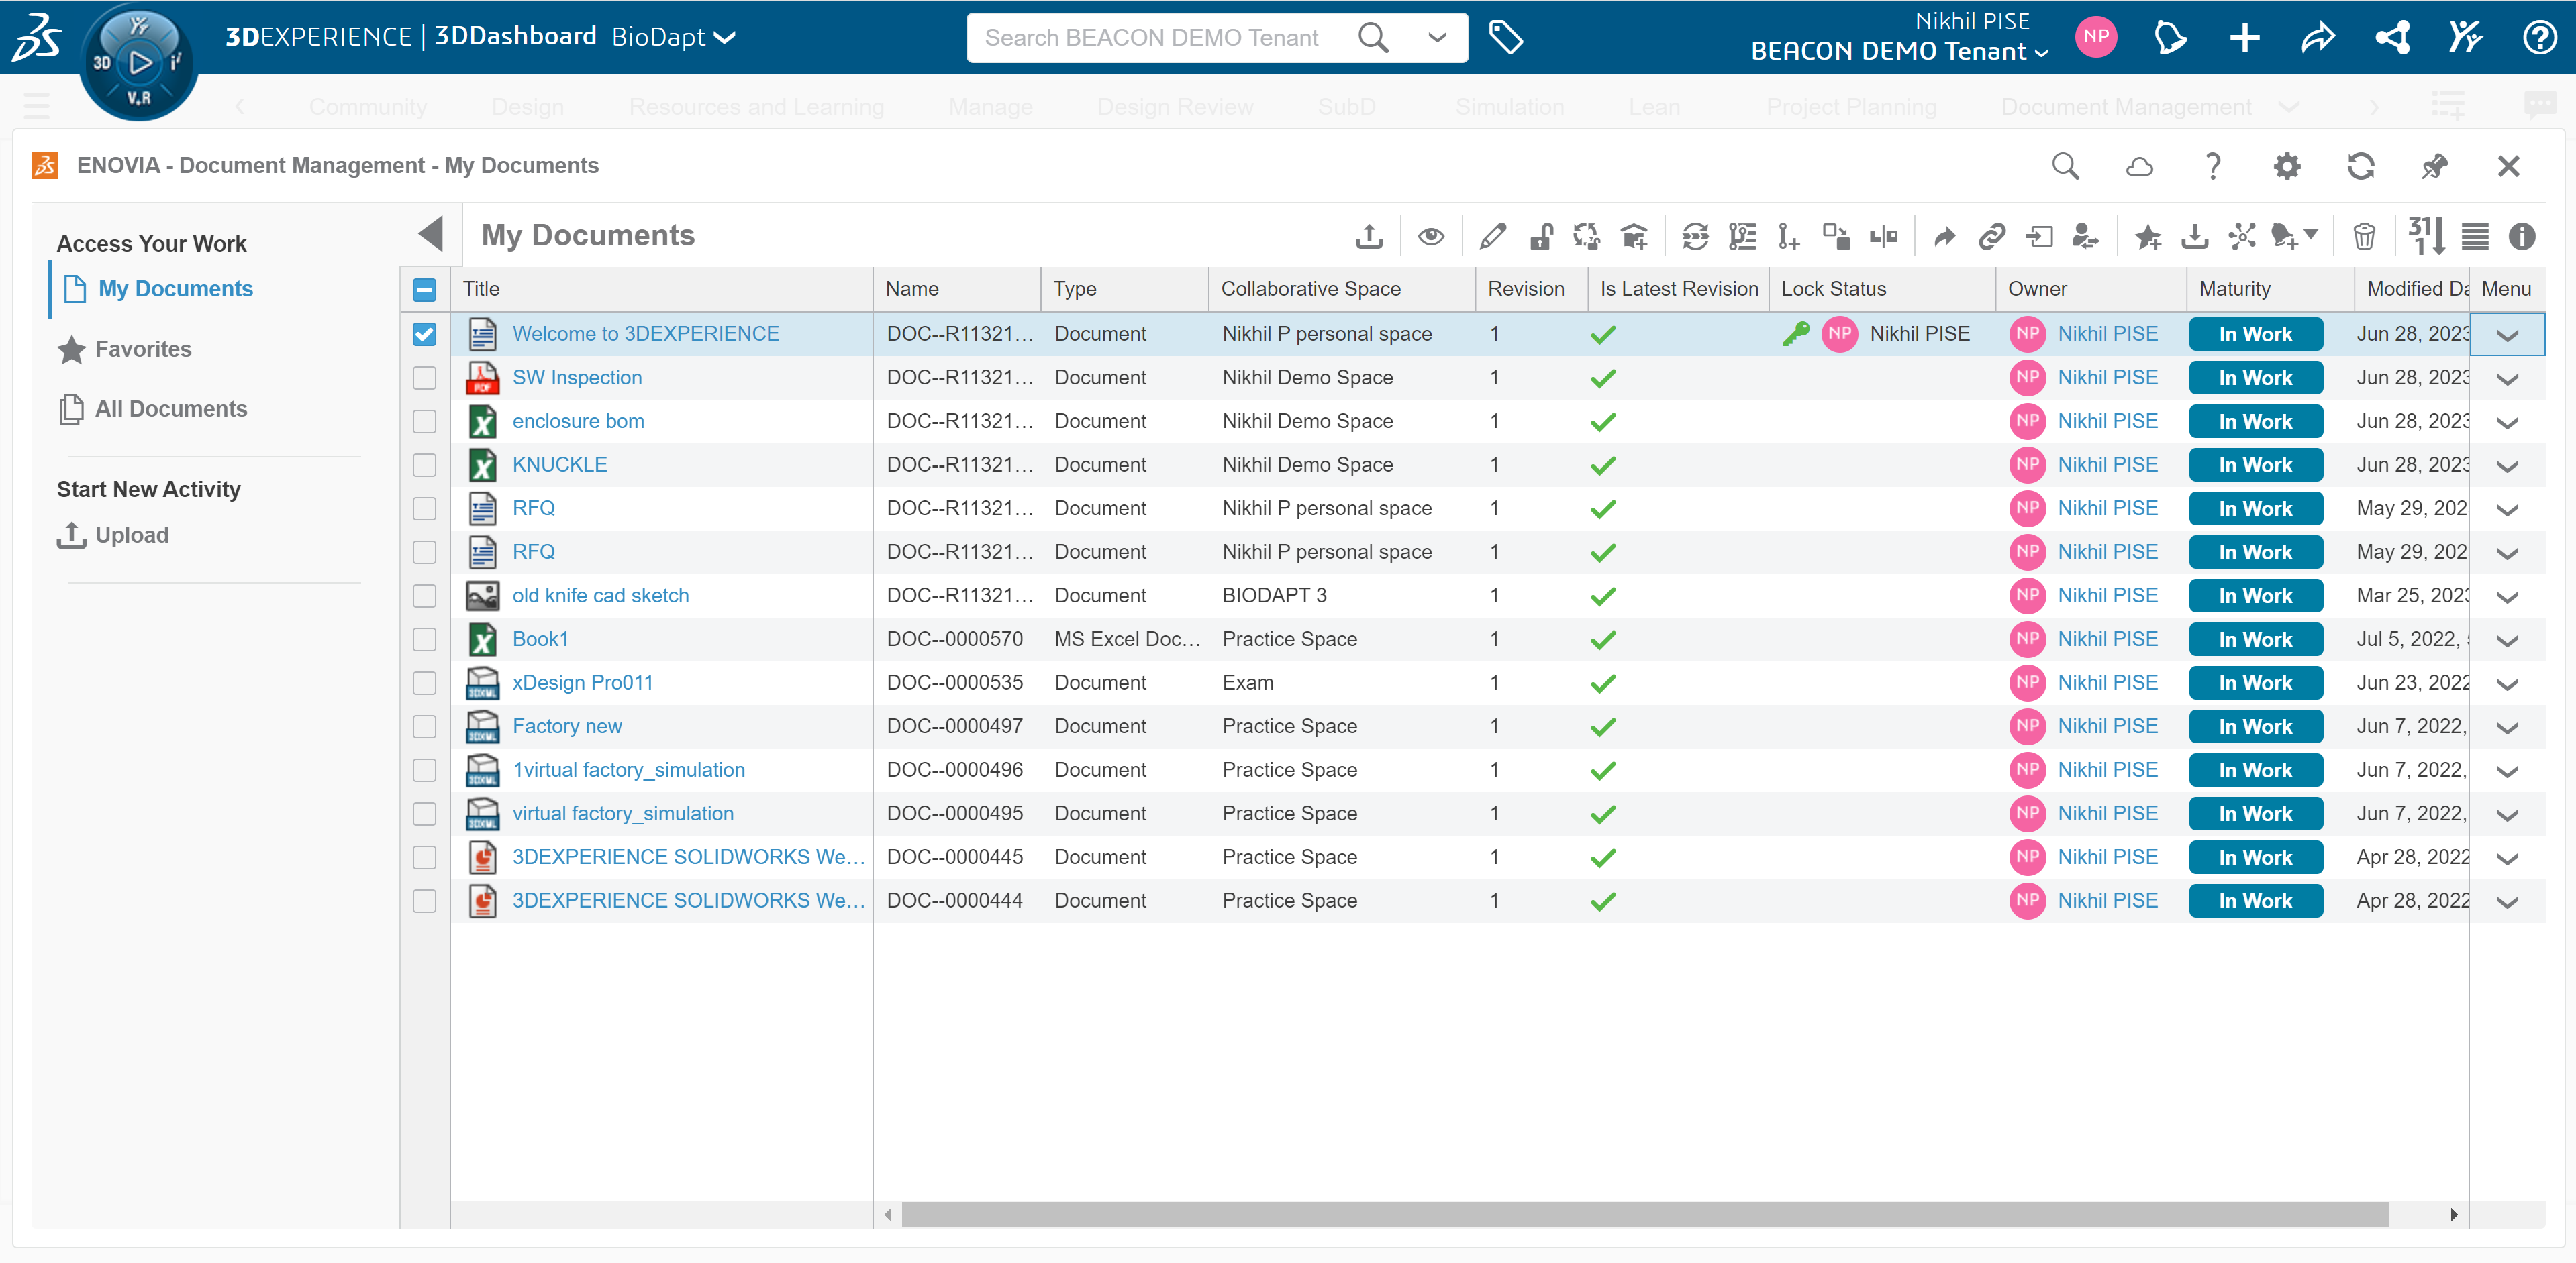
Task: Check the KNUCKLE row checkbox
Action: 424,465
